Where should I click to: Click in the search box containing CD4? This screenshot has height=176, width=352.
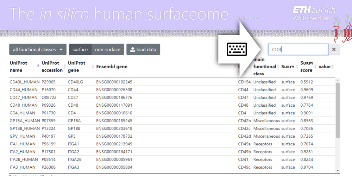(x=298, y=49)
